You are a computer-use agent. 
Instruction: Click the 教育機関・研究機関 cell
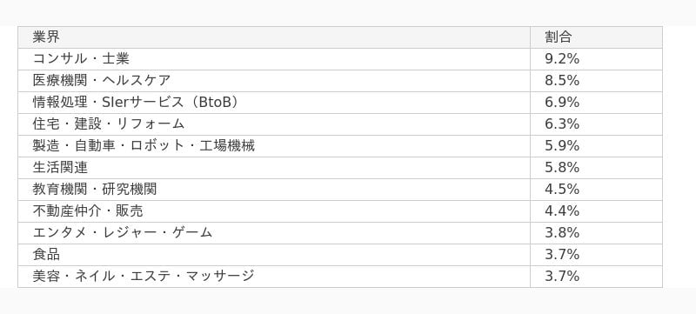pyautogui.click(x=274, y=190)
